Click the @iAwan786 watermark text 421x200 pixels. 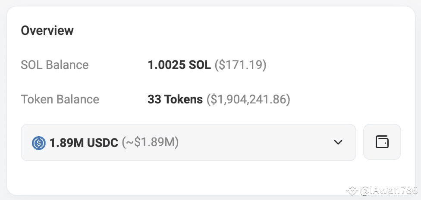[389, 191]
